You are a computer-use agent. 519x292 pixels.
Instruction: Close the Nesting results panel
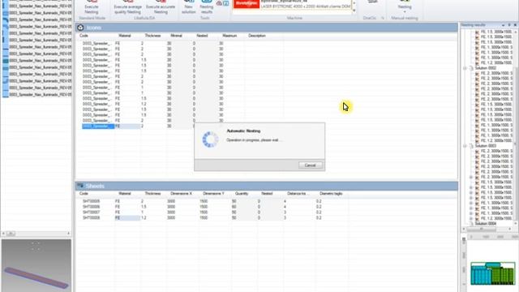515,25
